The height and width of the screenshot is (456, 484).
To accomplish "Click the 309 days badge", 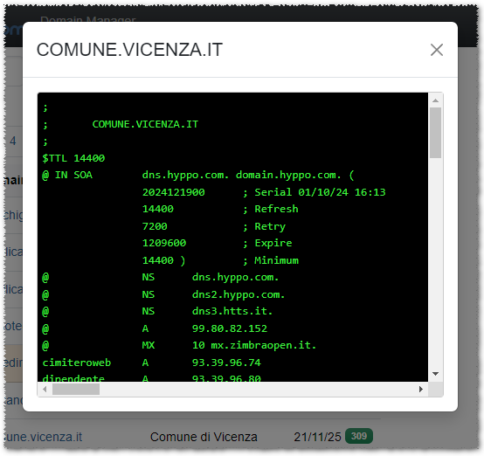I will tap(359, 436).
